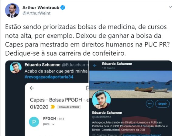Click the PPGDH sender avatar circle
This screenshot has width=172, height=136.
tap(34, 122)
